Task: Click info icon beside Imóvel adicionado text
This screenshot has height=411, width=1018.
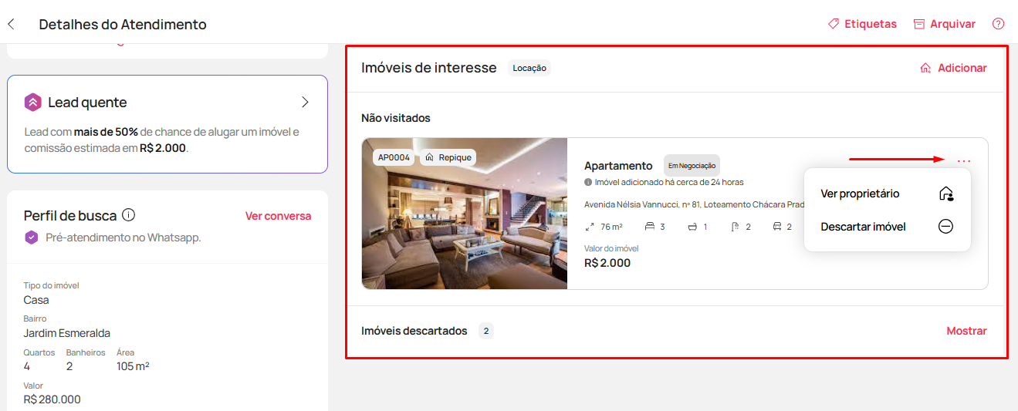Action: tap(588, 182)
